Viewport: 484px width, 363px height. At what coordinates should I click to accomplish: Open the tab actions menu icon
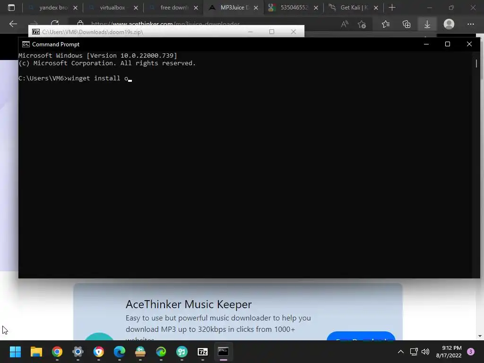(x=11, y=8)
